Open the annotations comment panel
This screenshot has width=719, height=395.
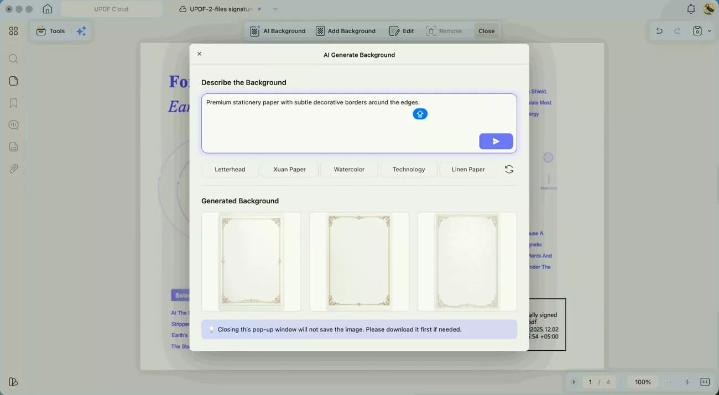pyautogui.click(x=13, y=124)
